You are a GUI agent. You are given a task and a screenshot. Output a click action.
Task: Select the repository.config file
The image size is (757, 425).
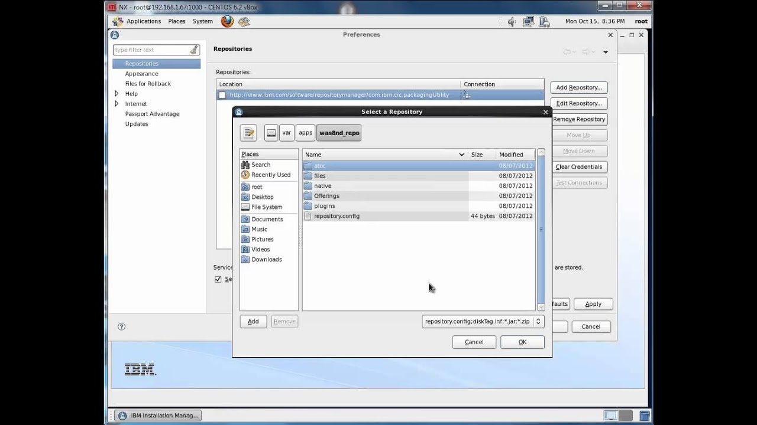pyautogui.click(x=418, y=216)
